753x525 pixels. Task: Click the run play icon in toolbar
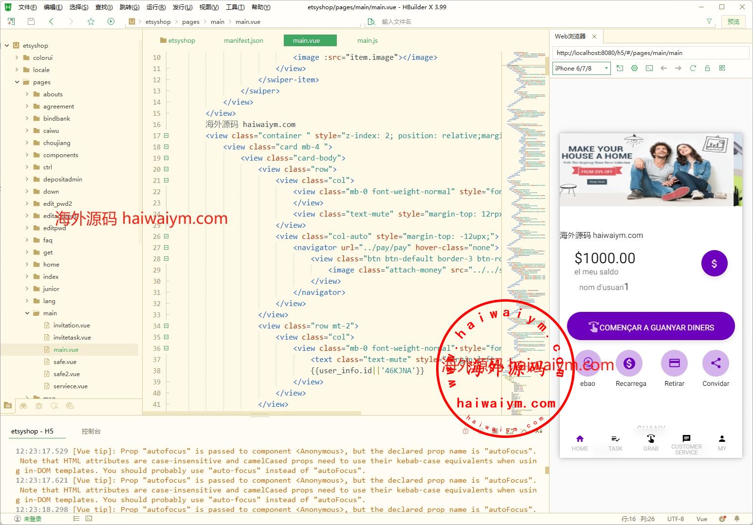[111, 21]
